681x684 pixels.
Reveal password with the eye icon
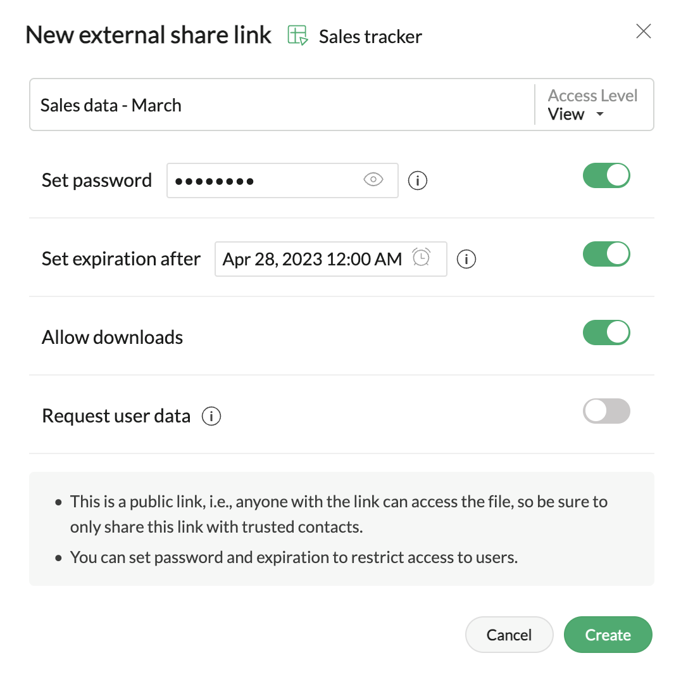click(373, 180)
